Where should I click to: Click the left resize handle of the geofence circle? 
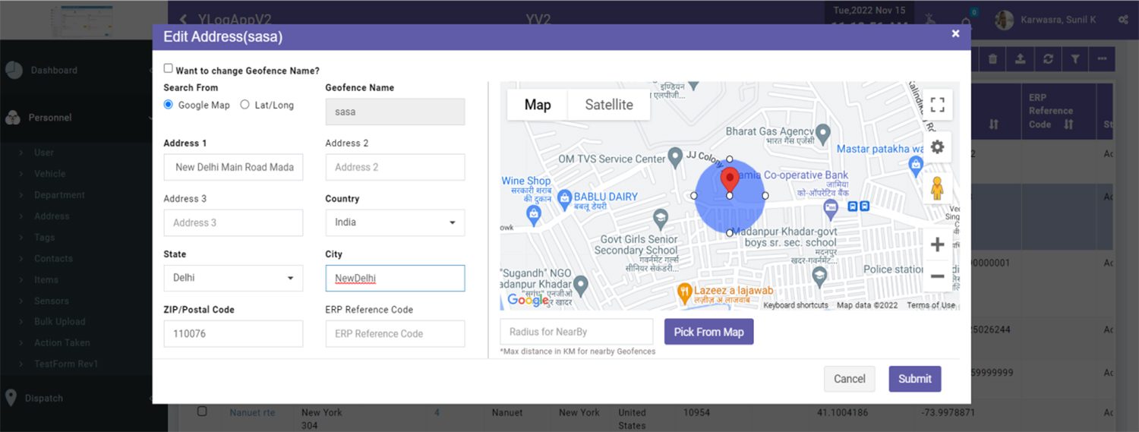694,196
